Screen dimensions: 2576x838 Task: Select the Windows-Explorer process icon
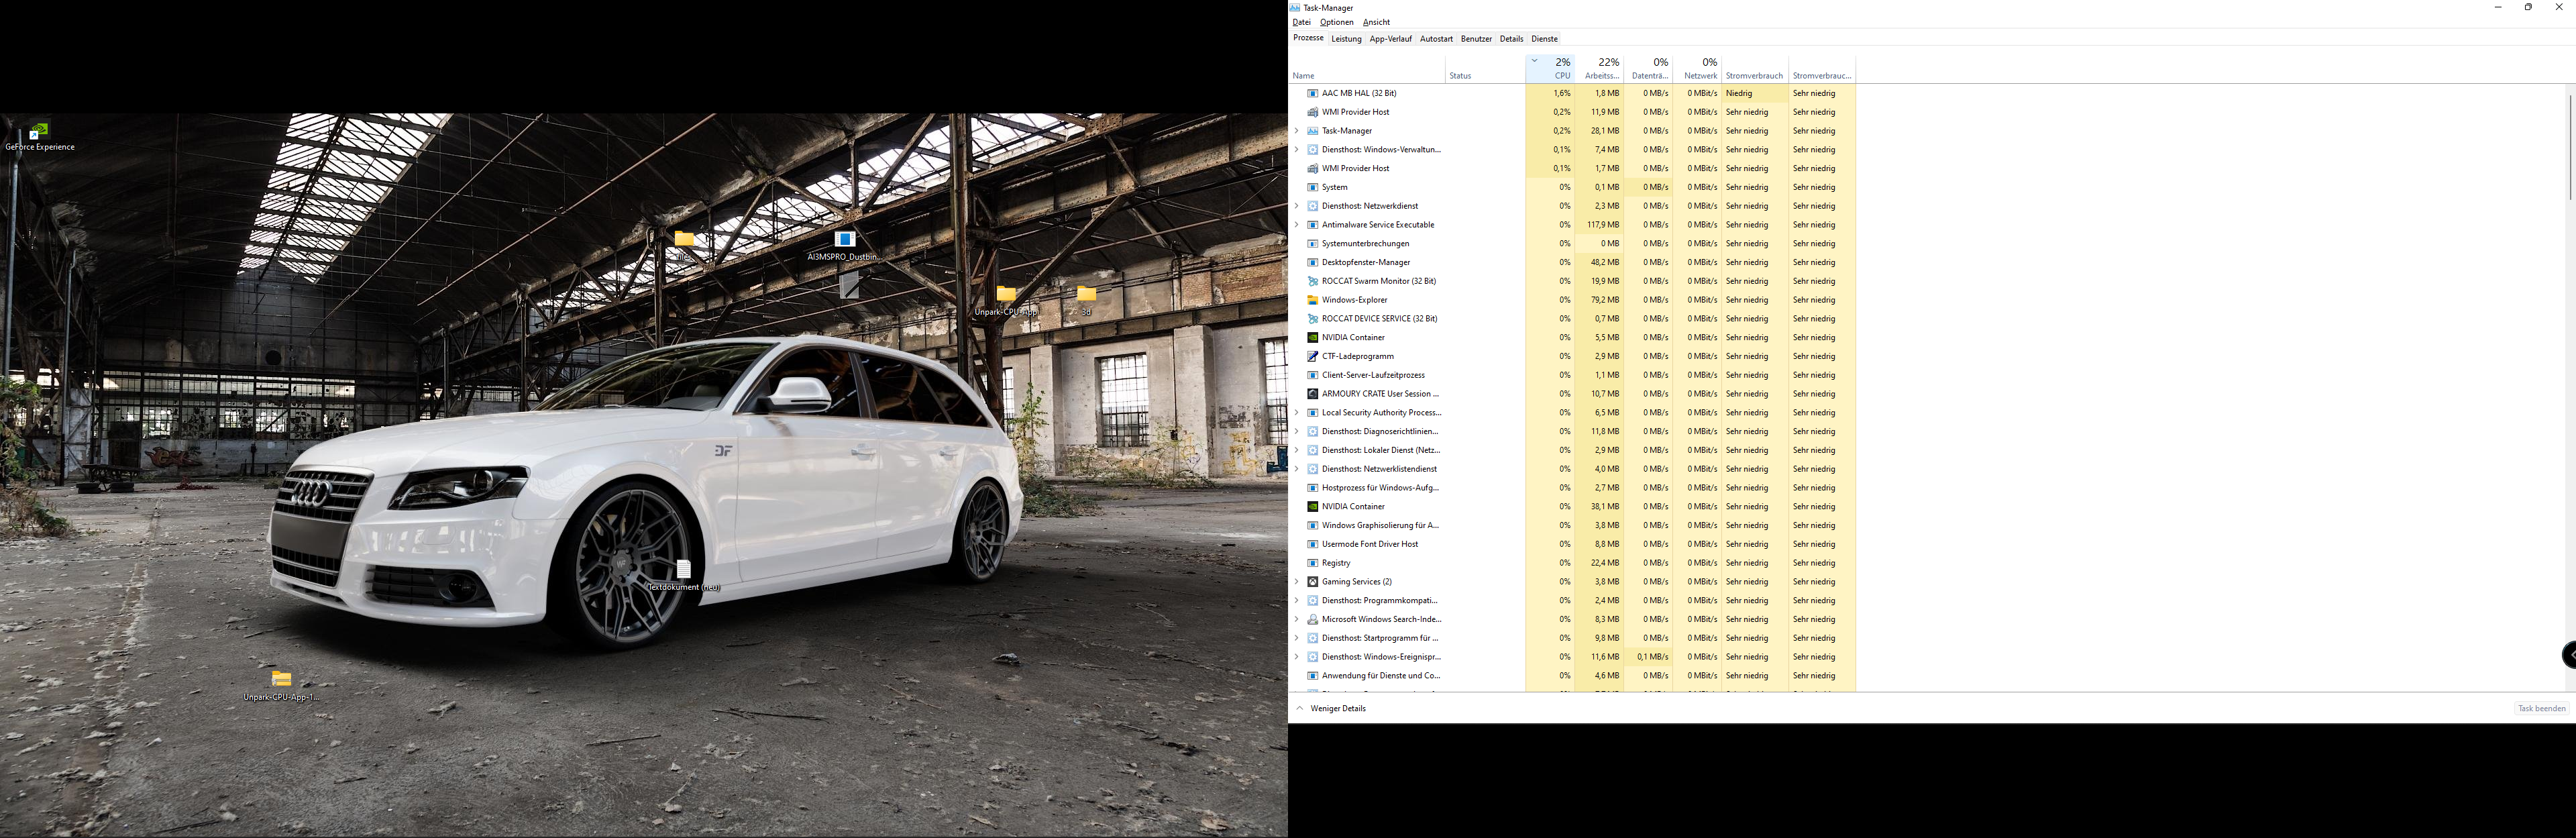coord(1312,300)
